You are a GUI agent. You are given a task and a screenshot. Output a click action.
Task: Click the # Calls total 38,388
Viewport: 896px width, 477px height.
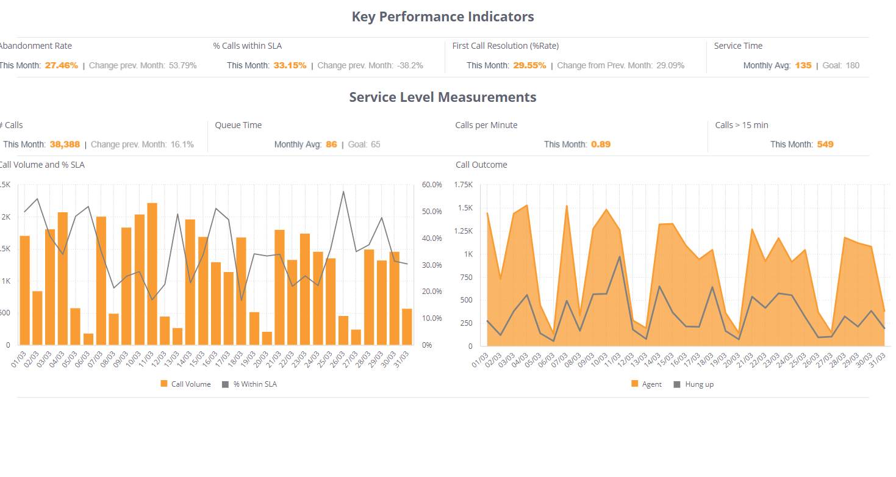pos(65,145)
